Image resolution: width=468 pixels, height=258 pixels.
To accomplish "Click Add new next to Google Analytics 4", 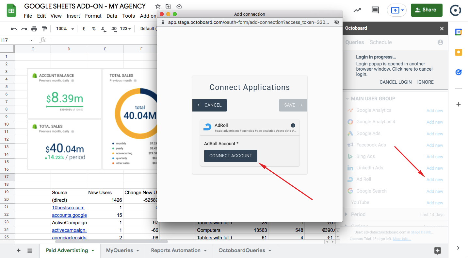I will pyautogui.click(x=435, y=122).
